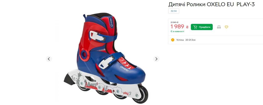Image resolution: width=263 pixels, height=105 pixels.
Task: Click the upper white ankle buckle on skate
Action: coord(98,36)
